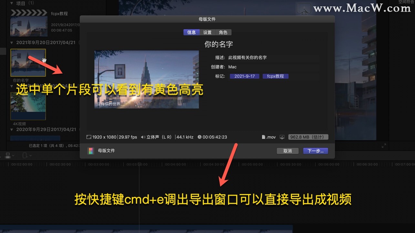
Task: Collapse the 2020年9月29日 event group
Action: (x=12, y=130)
